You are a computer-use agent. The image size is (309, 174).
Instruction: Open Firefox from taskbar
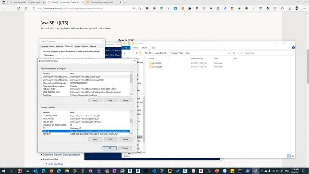[51, 171]
